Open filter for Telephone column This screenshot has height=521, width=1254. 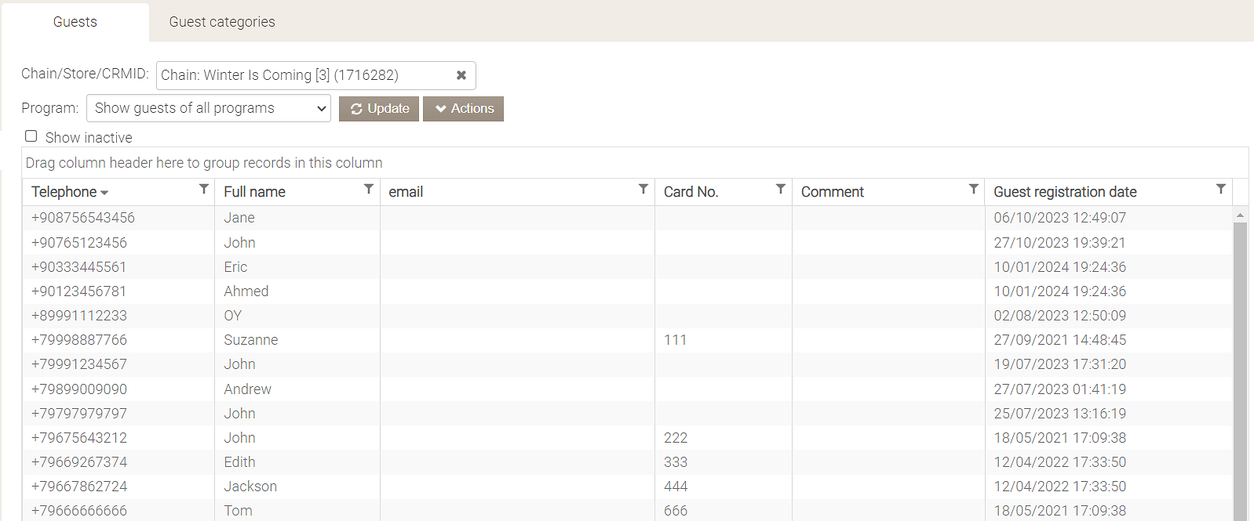pyautogui.click(x=204, y=189)
